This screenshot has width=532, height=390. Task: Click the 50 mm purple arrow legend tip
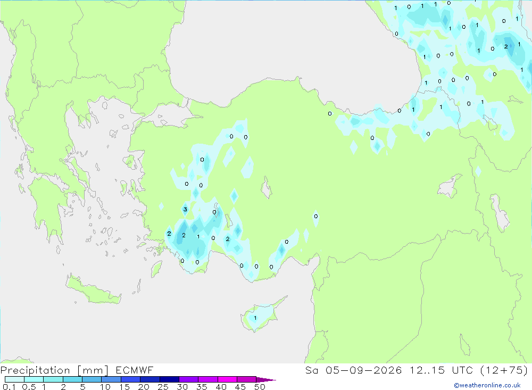click(x=266, y=380)
